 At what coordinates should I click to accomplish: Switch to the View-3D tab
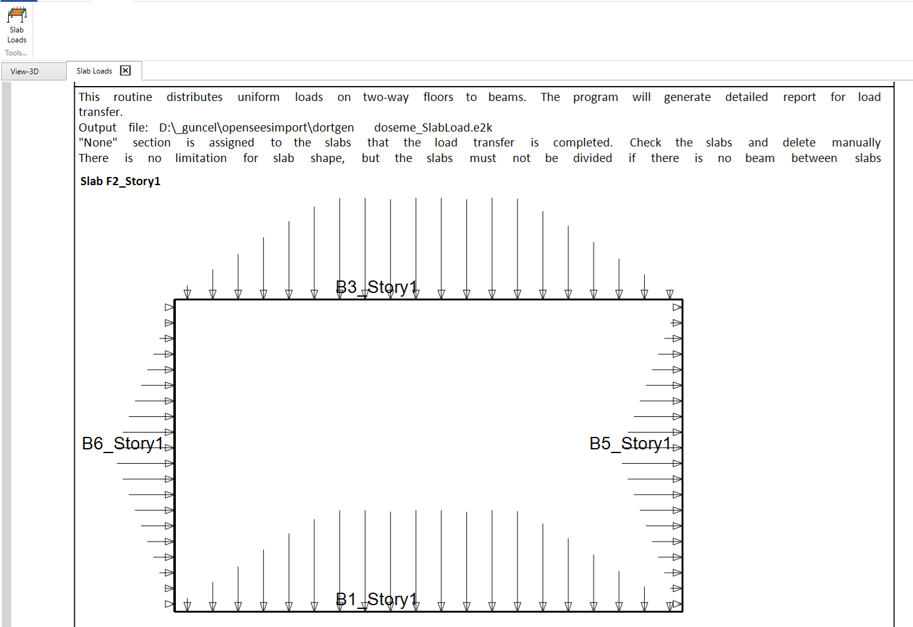pos(33,71)
